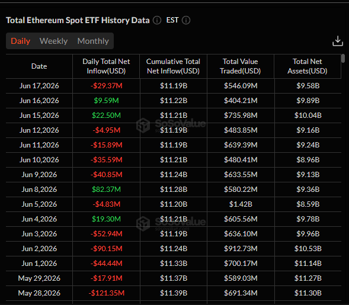Viewport: 349px width, 305px height.
Task: Click the $19.30M inflow value
Action: pyautogui.click(x=107, y=219)
